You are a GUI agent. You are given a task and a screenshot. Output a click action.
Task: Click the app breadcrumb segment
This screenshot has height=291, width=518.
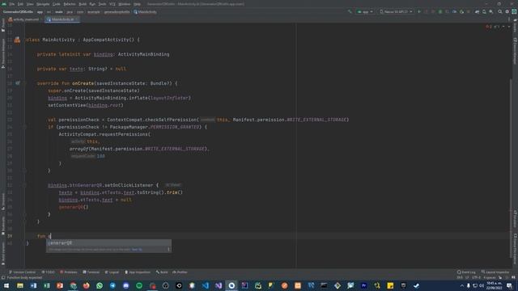[x=40, y=12]
